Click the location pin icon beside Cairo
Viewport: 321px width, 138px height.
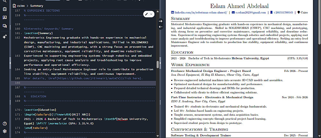pyautogui.click(x=299, y=13)
